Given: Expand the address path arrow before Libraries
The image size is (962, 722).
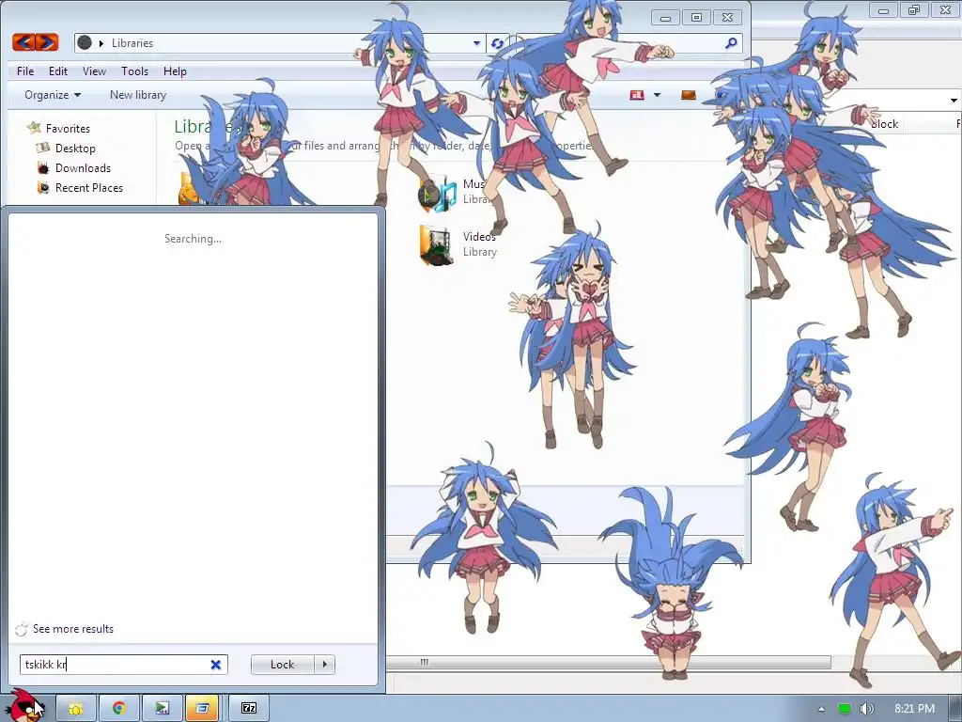Looking at the screenshot, I should tap(101, 43).
